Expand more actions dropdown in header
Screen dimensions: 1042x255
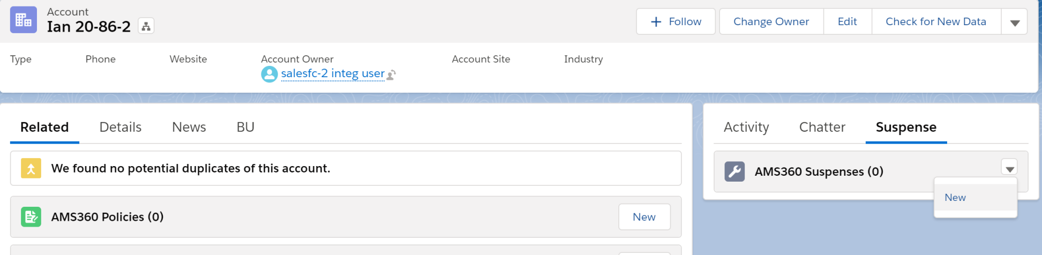click(x=1014, y=22)
